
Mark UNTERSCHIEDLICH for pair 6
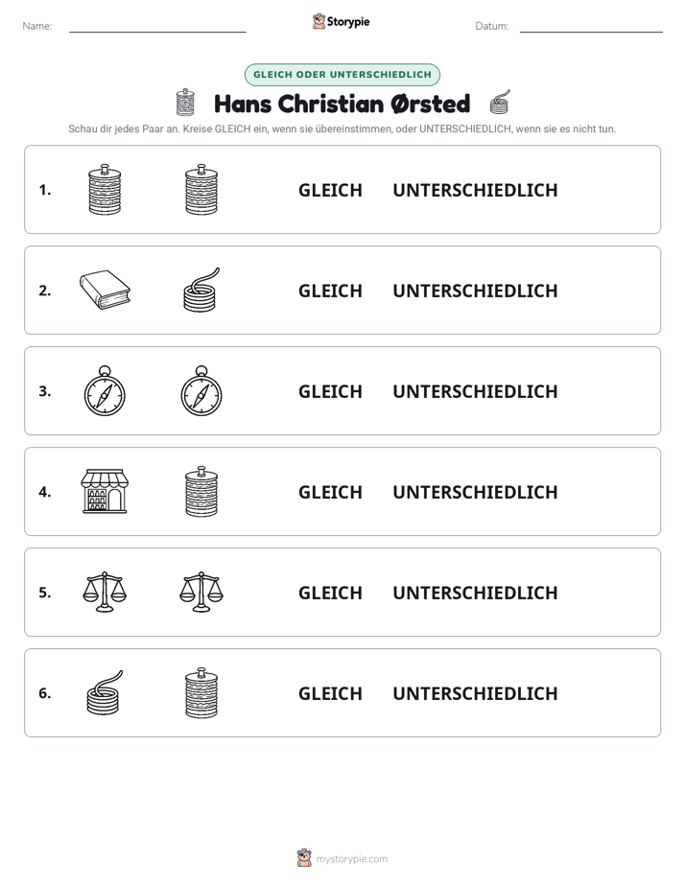click(475, 693)
